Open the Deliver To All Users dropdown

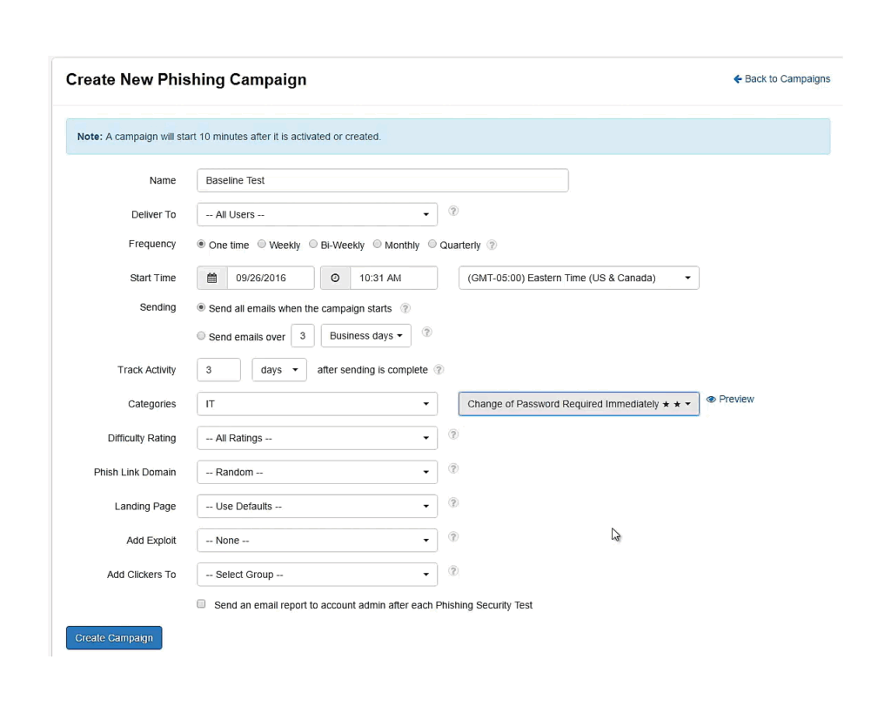tap(317, 215)
